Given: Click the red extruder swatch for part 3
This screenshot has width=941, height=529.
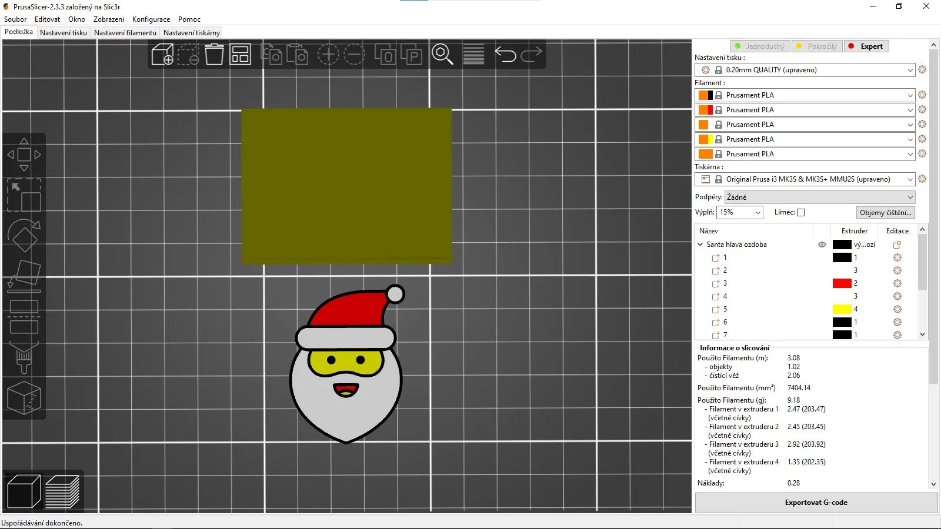Looking at the screenshot, I should (842, 283).
